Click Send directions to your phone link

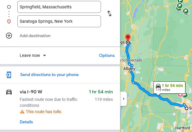click(50, 75)
